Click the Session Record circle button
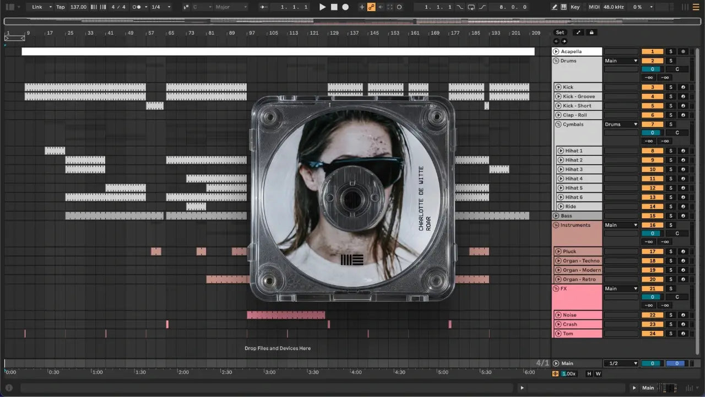The image size is (705, 397). pyautogui.click(x=399, y=7)
